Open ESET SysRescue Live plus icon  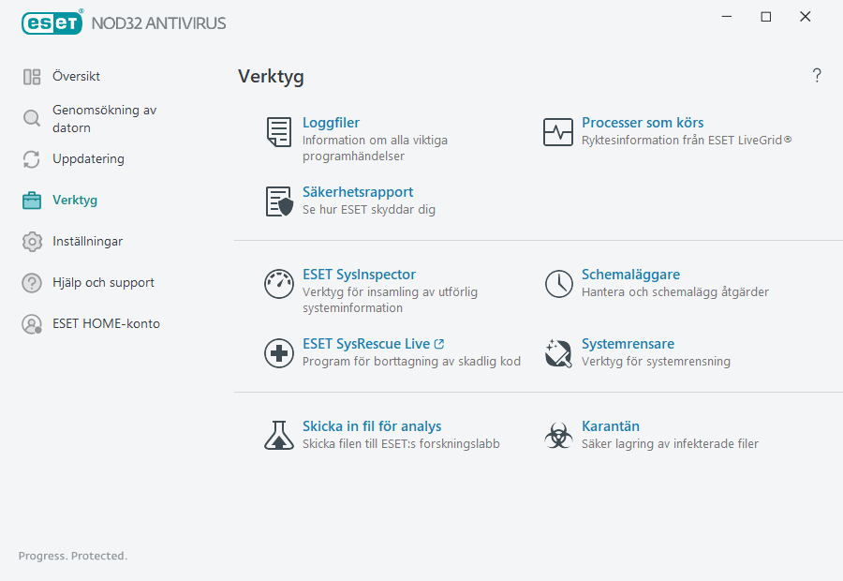coord(278,353)
